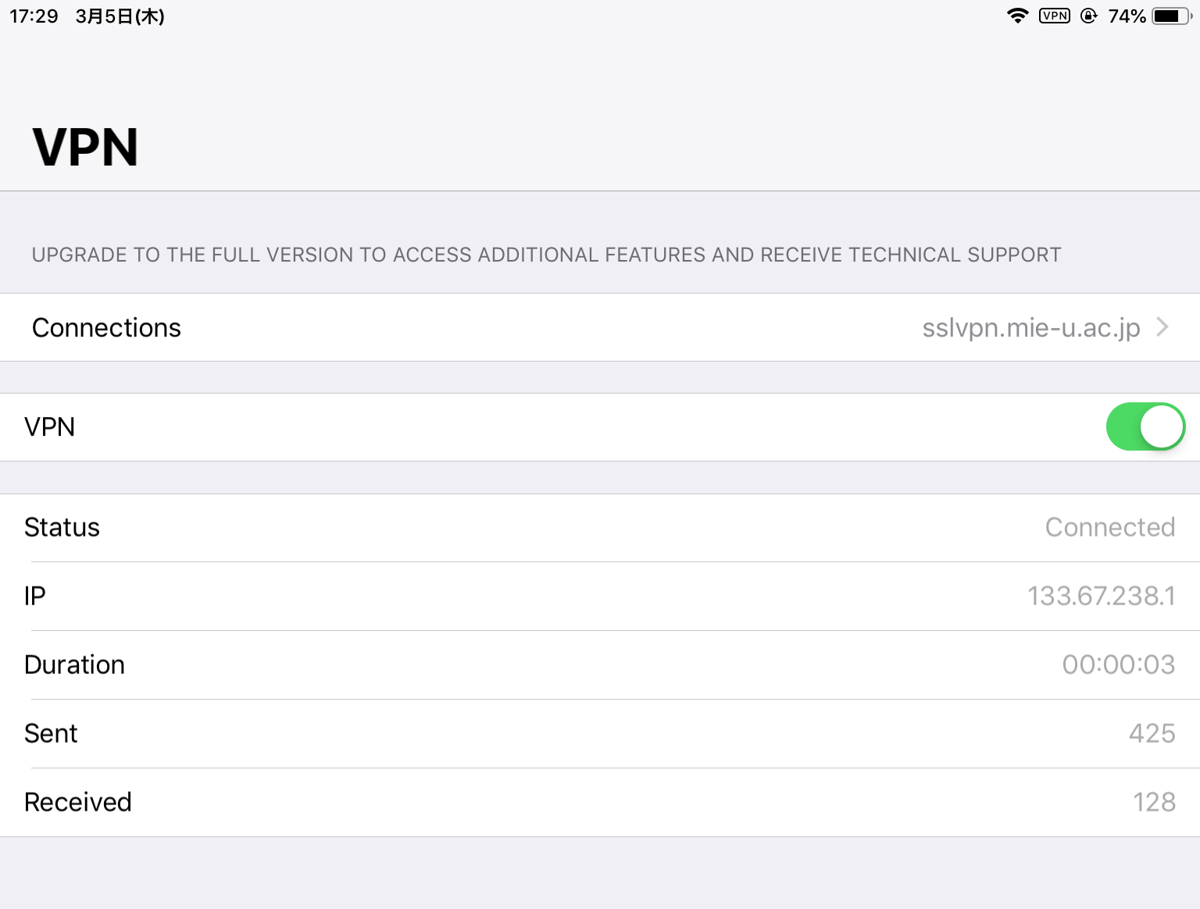Tap the battery icon

(1172, 16)
